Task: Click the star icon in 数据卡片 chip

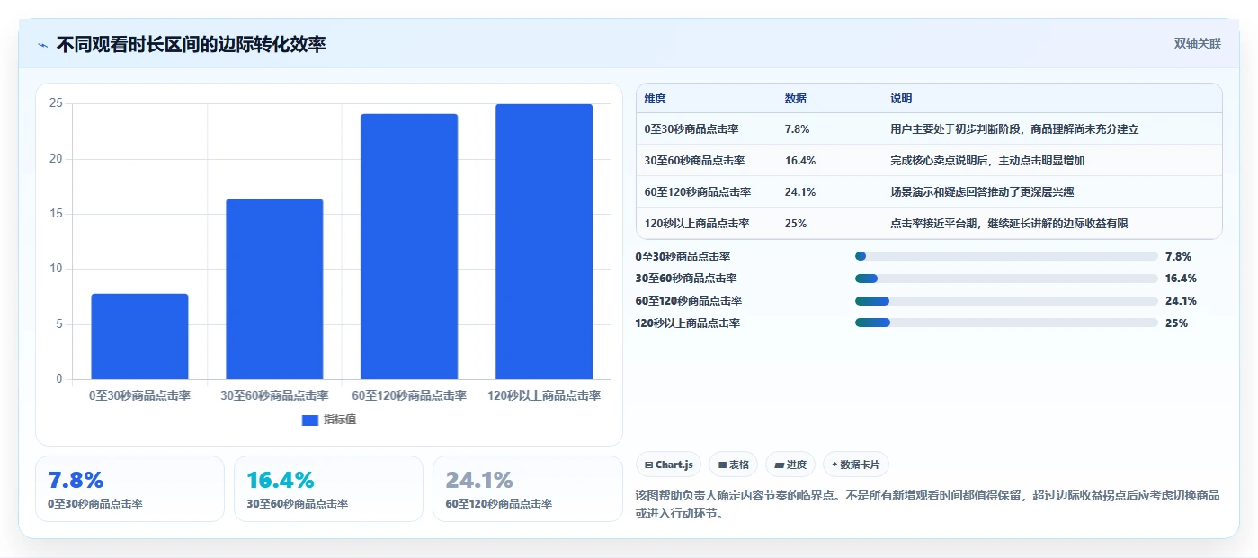Action: click(834, 465)
